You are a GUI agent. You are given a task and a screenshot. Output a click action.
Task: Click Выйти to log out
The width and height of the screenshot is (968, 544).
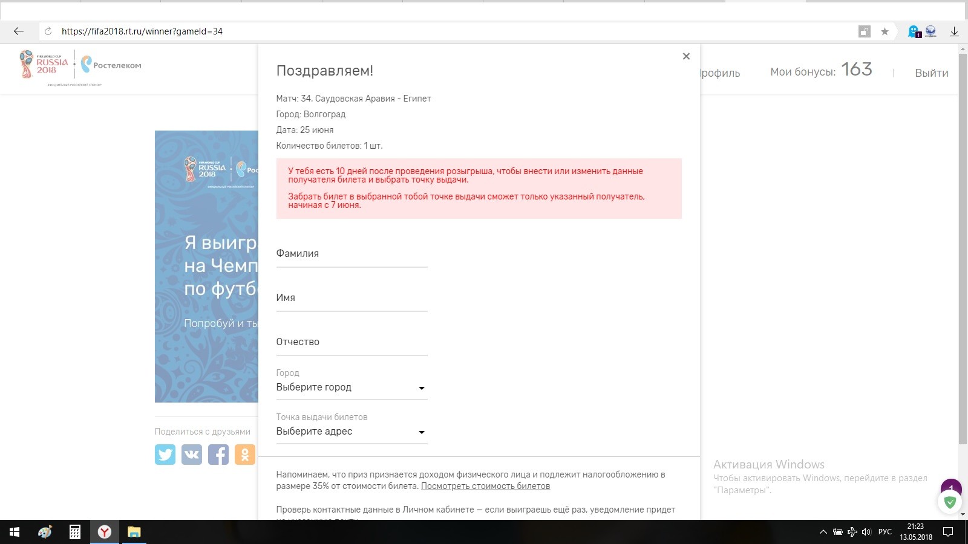pos(932,73)
